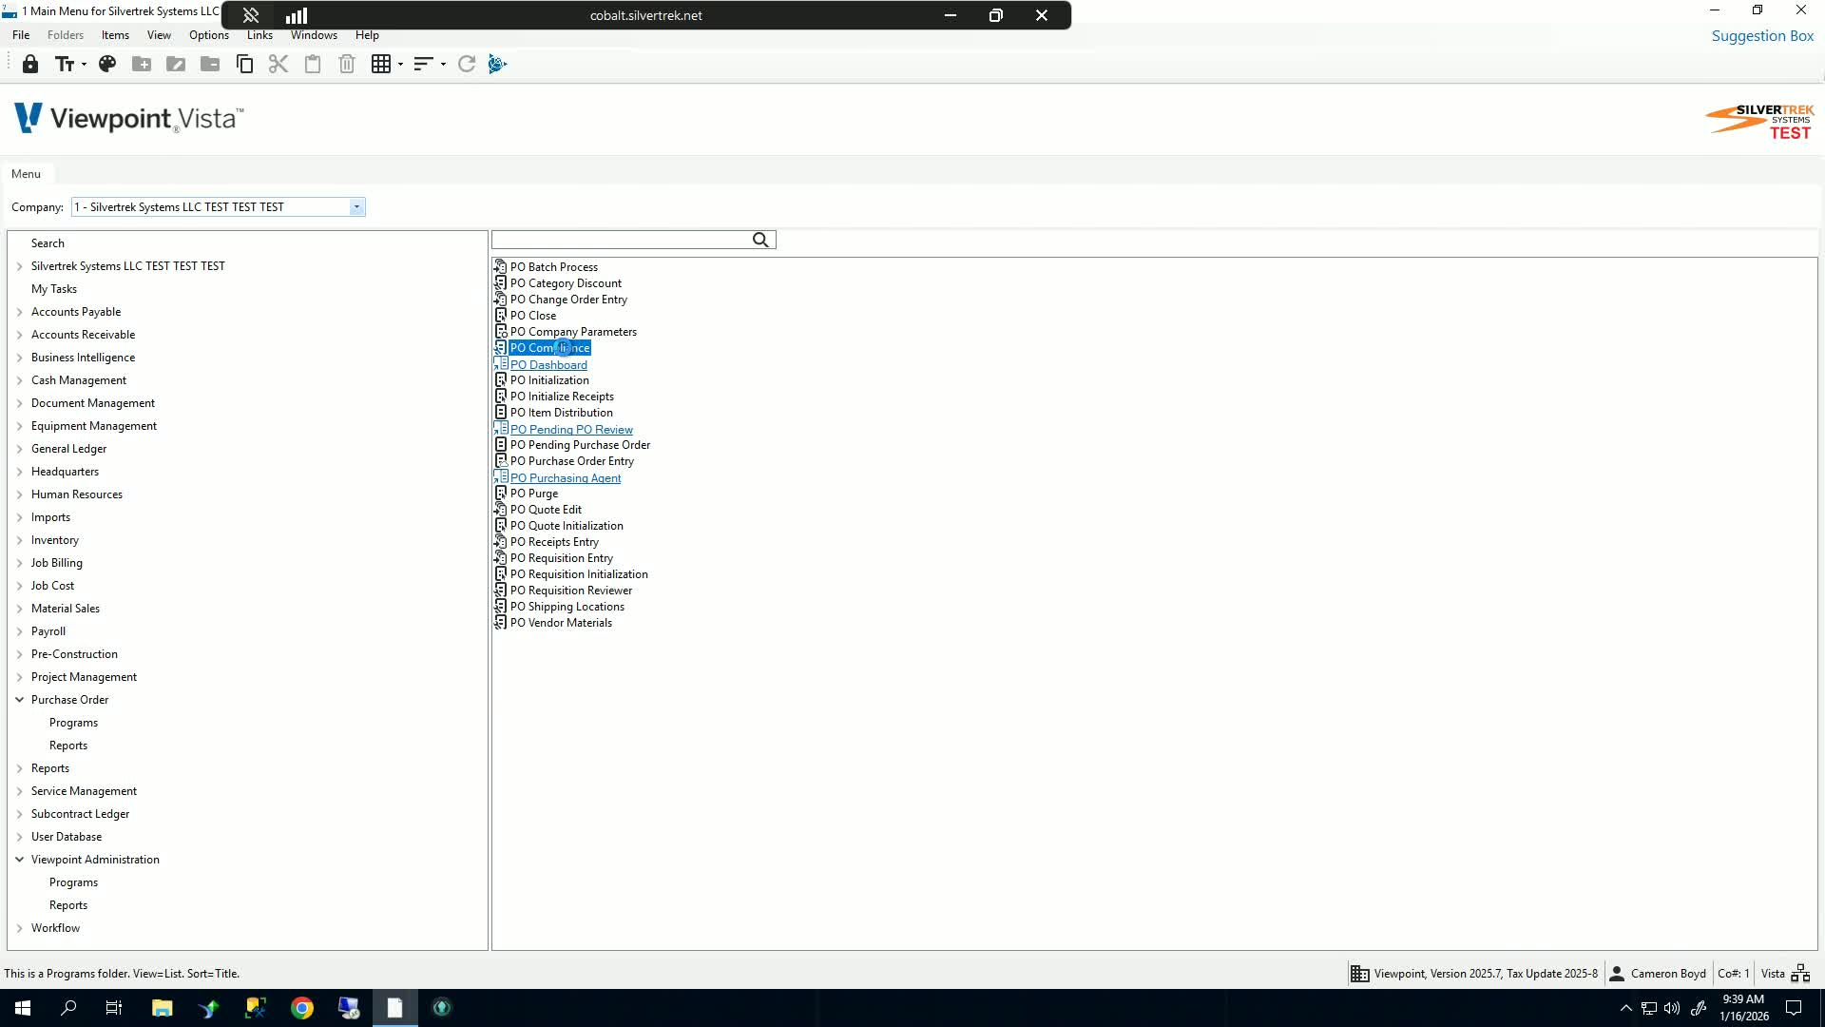Open the Company dropdown list
This screenshot has height=1027, width=1825.
pos(356,207)
